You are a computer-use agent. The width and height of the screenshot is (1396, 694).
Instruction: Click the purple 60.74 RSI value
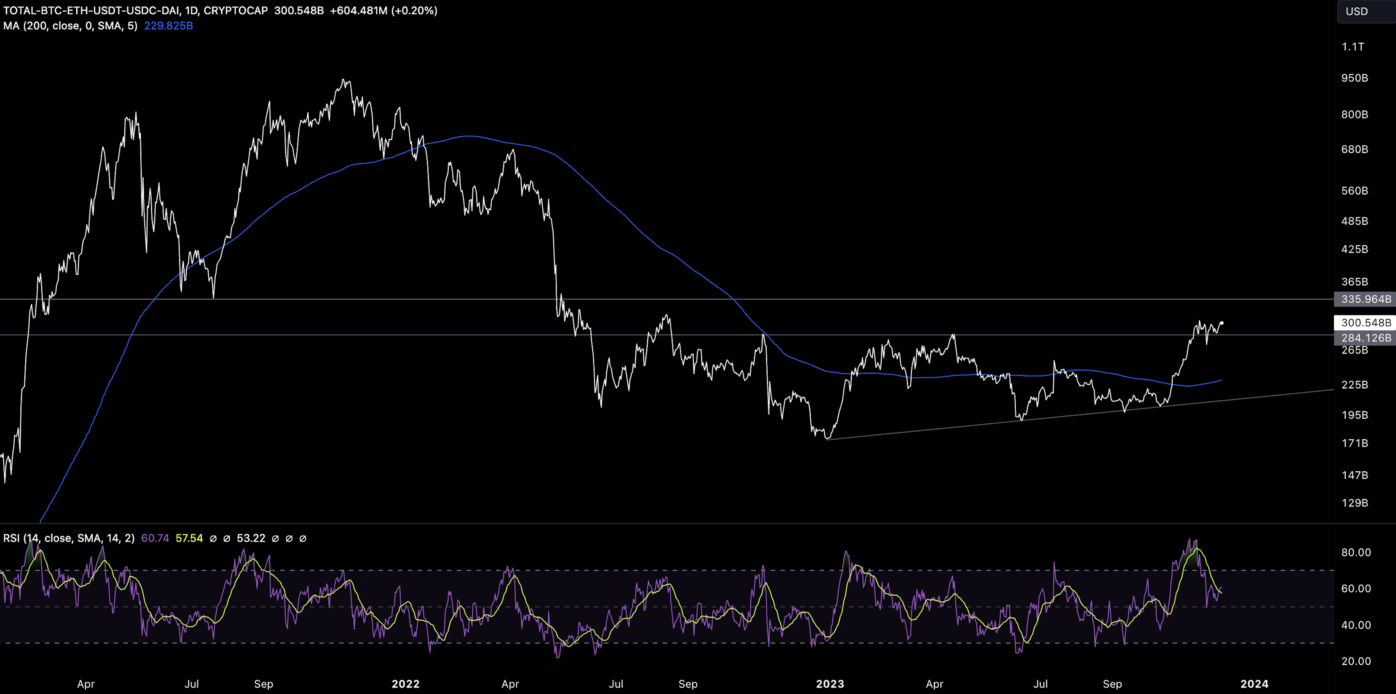(x=155, y=538)
